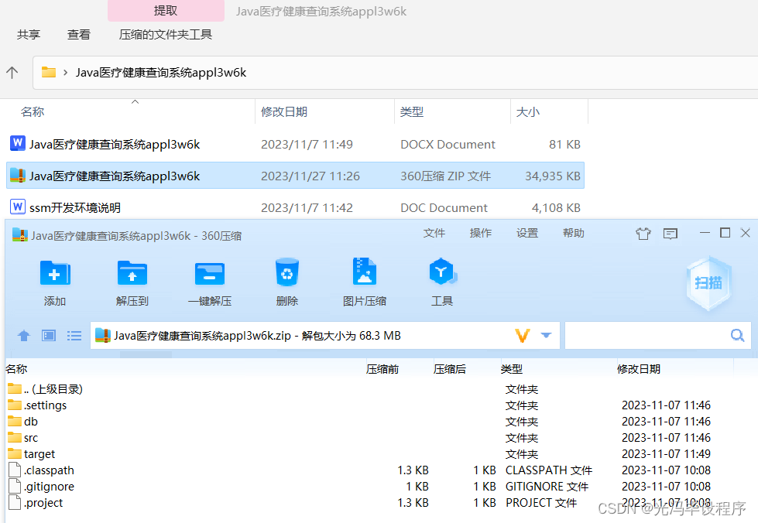
Task: Switch to list view in 360压缩
Action: pyautogui.click(x=74, y=335)
